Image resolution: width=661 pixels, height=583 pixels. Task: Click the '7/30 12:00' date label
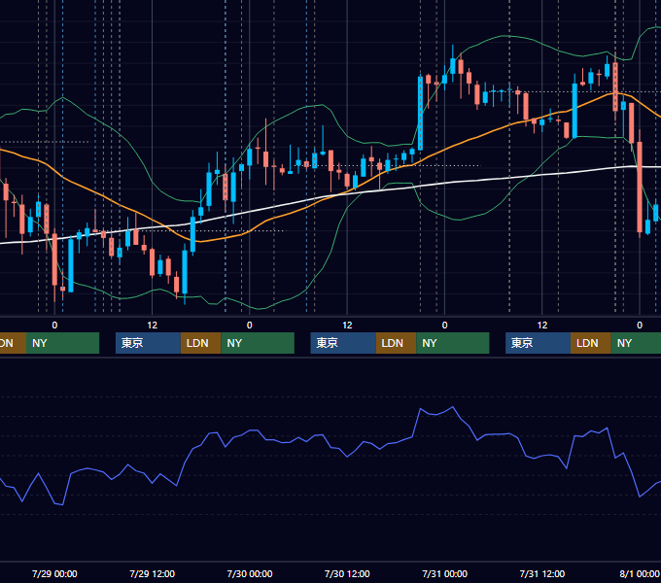pyautogui.click(x=347, y=573)
